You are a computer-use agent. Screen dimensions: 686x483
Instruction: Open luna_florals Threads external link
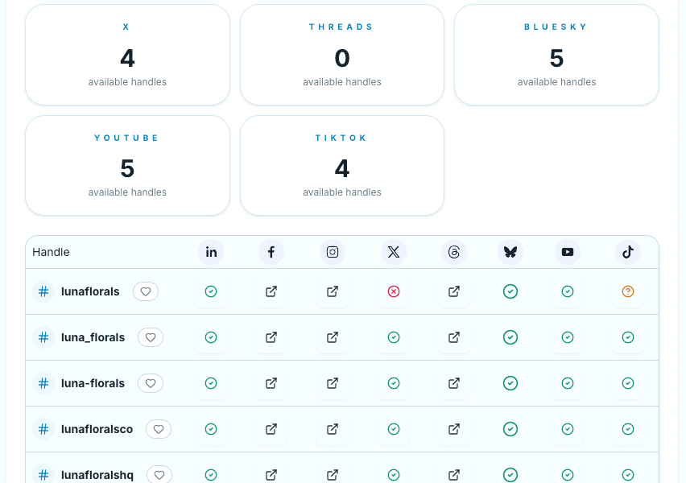(x=454, y=337)
